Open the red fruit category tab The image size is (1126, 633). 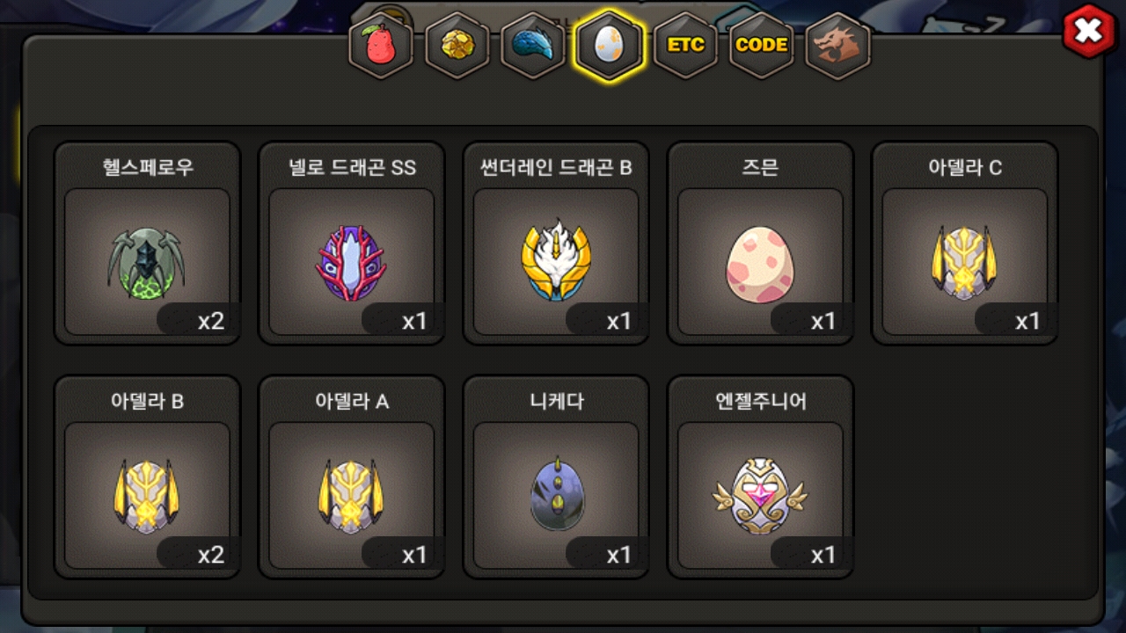click(381, 46)
